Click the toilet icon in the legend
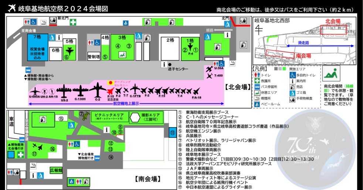This screenshot has width=363, height=190. tap(257, 75)
